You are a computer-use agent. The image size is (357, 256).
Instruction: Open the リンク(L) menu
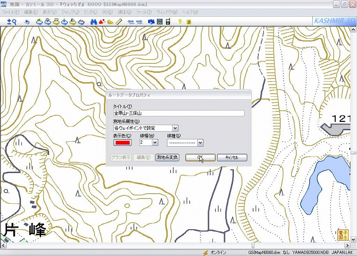91,12
